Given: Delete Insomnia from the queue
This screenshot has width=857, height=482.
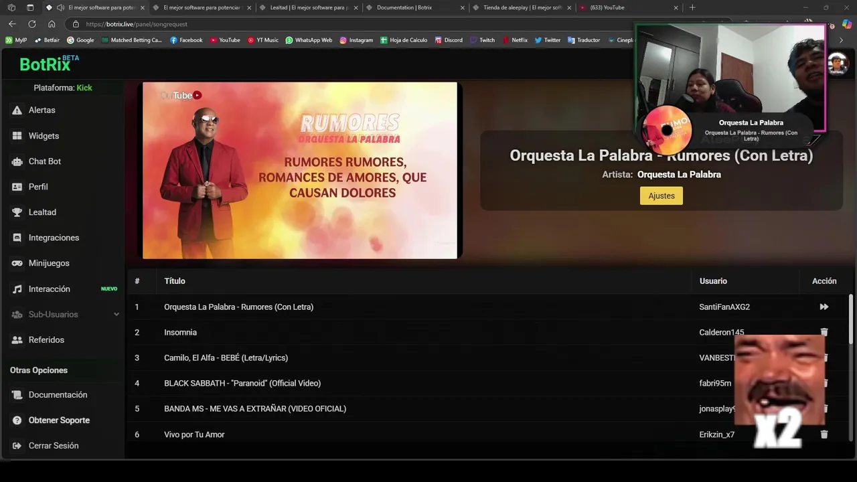Looking at the screenshot, I should pos(824,332).
